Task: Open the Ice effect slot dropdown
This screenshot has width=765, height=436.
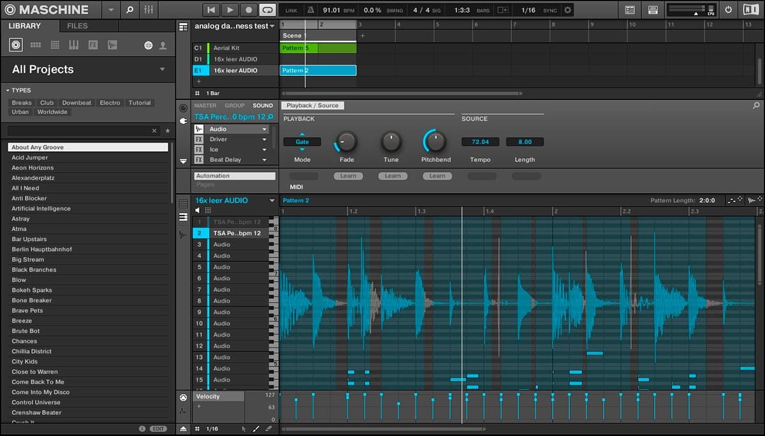Action: tap(264, 150)
